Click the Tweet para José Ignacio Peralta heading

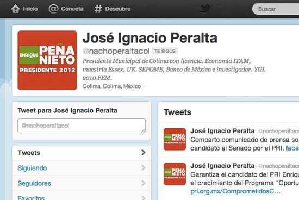67,110
